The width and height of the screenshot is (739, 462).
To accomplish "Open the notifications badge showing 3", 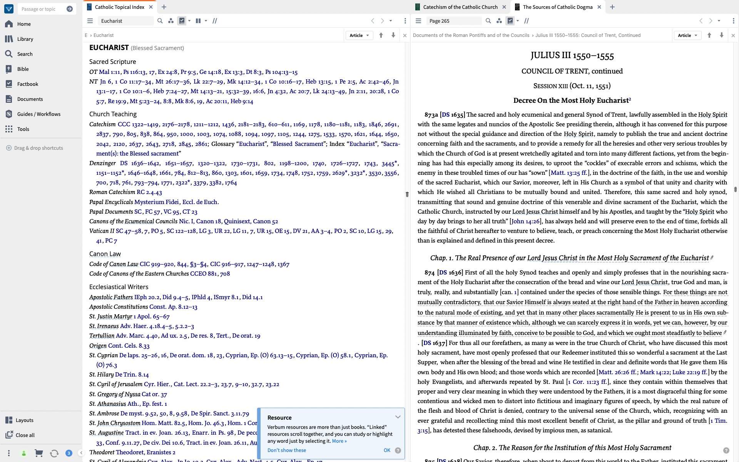I will click(x=69, y=453).
